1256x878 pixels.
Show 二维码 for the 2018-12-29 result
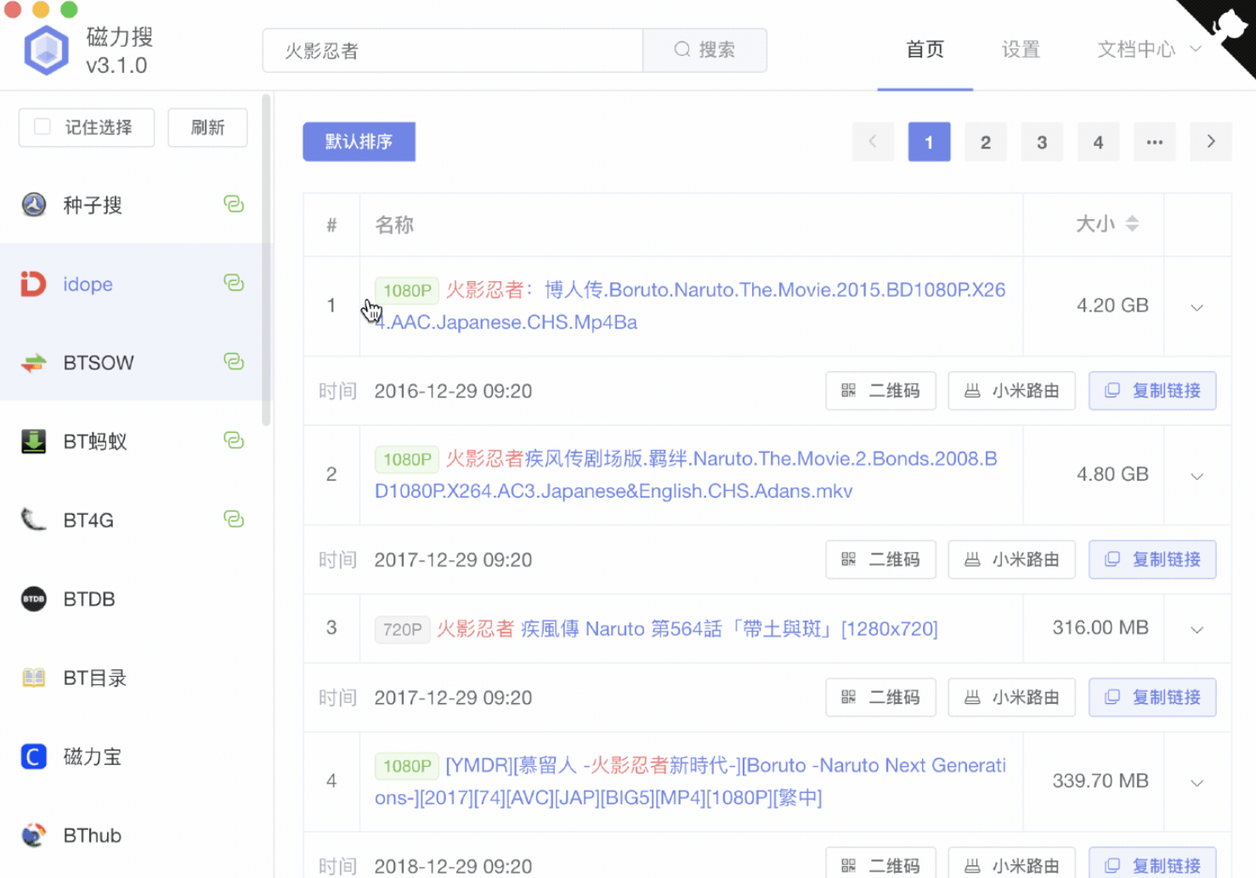tap(880, 863)
